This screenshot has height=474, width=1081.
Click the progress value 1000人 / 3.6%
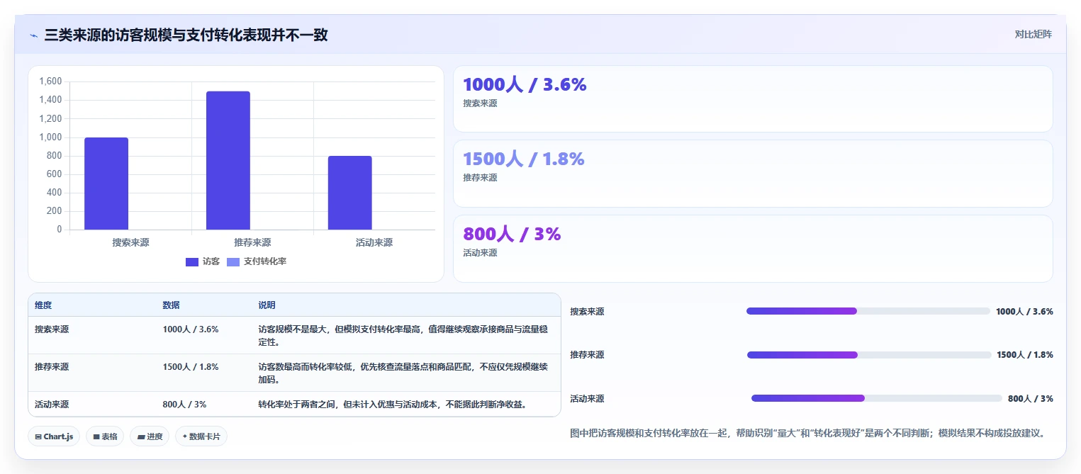(1024, 312)
